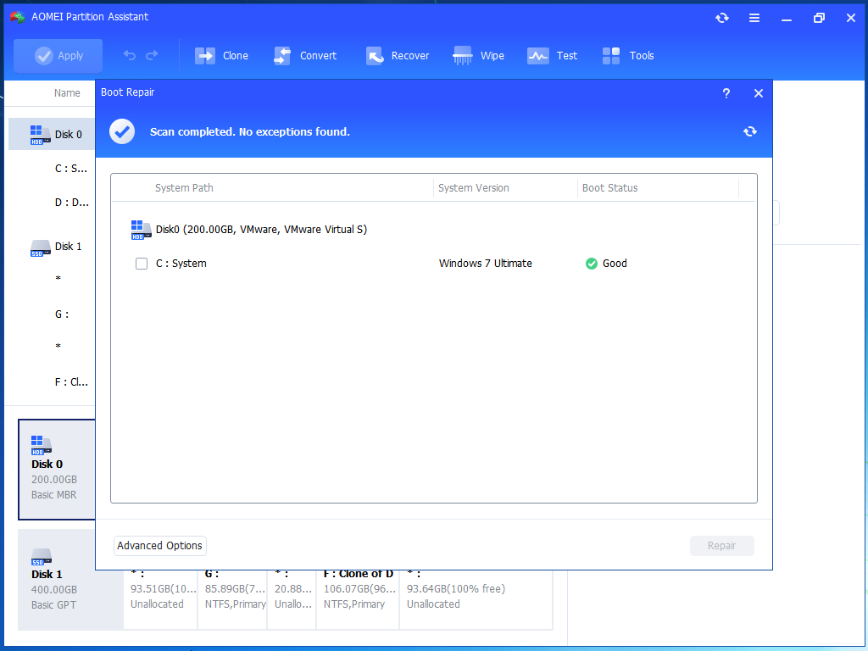The image size is (868, 651).
Task: Check the C : System checkbox
Action: 142,264
